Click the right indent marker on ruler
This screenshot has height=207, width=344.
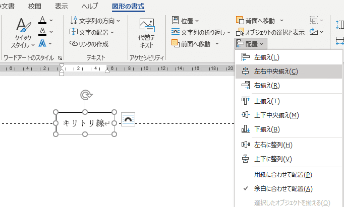coord(107,71)
